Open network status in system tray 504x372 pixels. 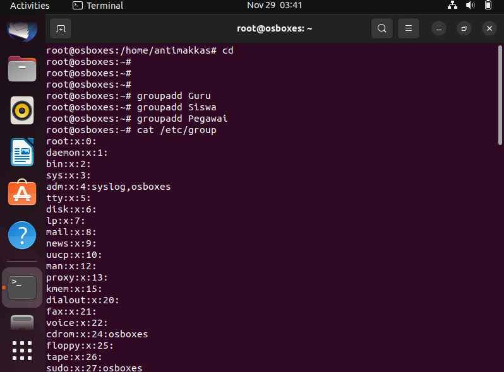pos(453,5)
